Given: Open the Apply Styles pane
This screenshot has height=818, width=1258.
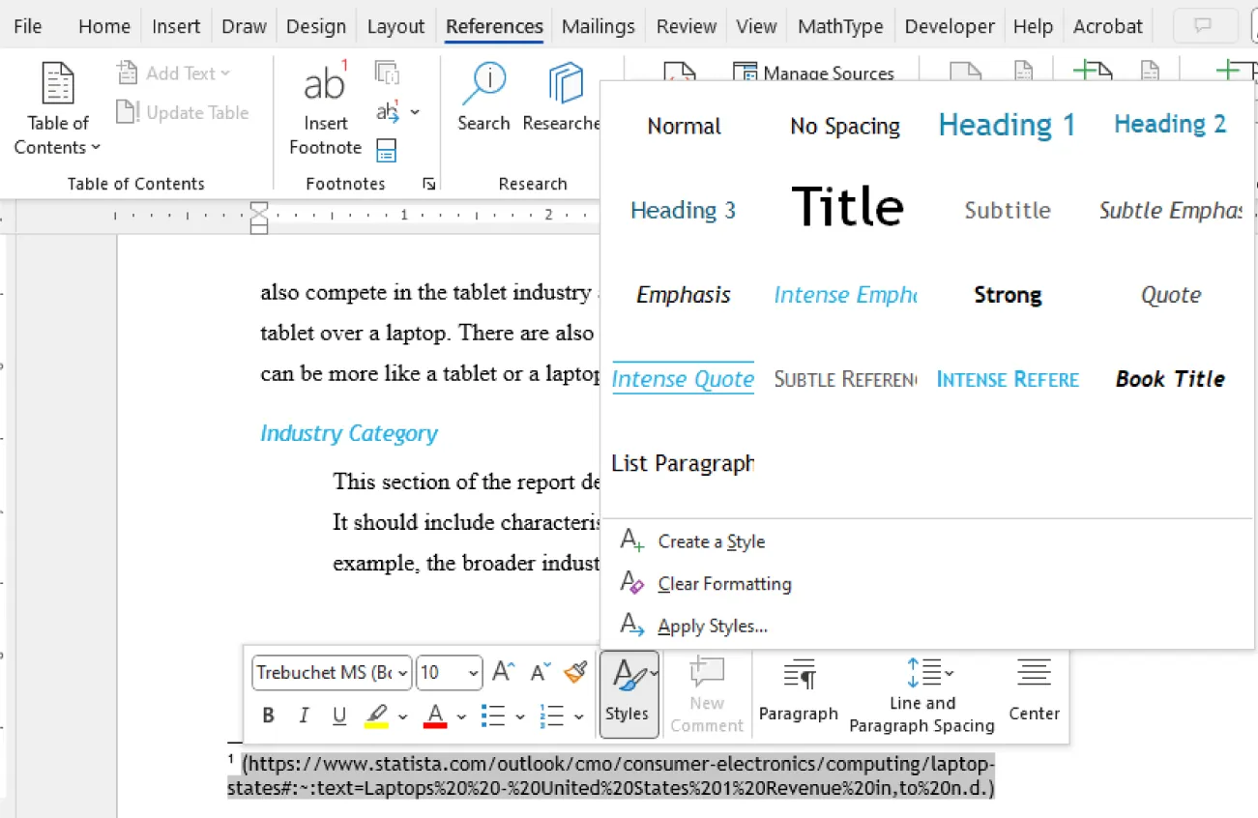Looking at the screenshot, I should [713, 626].
